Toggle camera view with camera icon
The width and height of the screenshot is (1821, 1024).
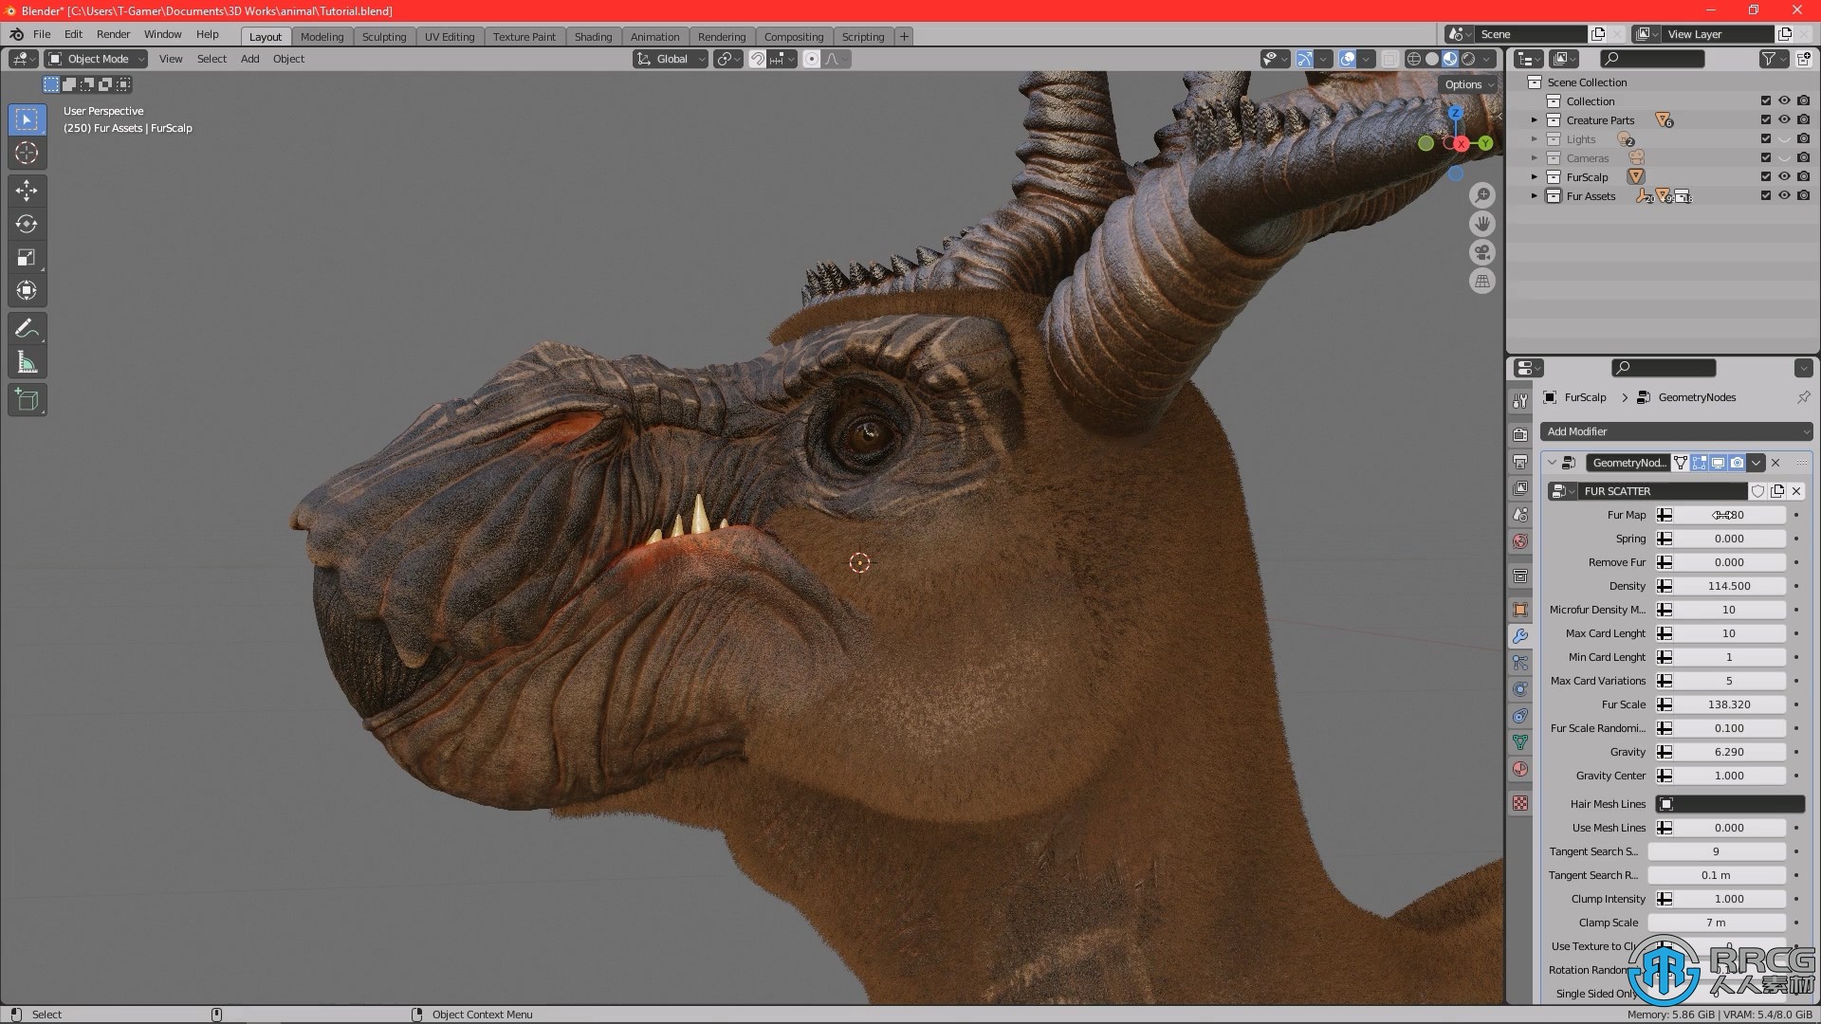coord(1481,252)
